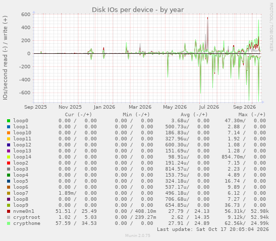276x241 pixels.
Task: Click the 'Max (-/+)' column header
Action: (252, 115)
